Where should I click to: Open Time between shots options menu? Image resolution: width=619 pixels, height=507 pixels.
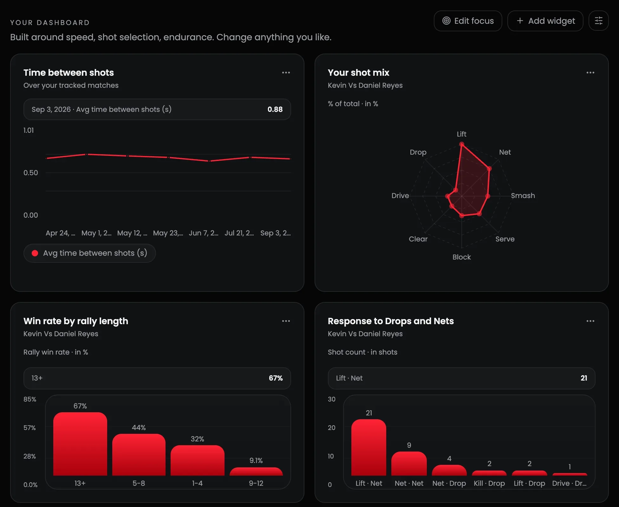pos(286,73)
